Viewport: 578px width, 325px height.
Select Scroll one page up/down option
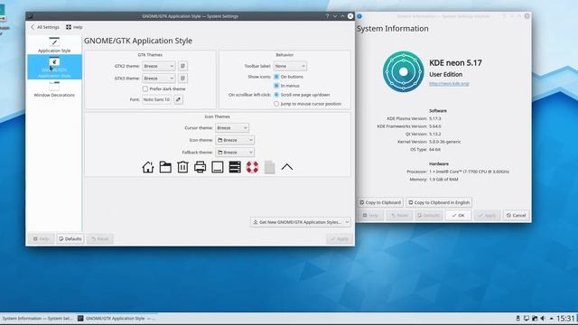(276, 95)
